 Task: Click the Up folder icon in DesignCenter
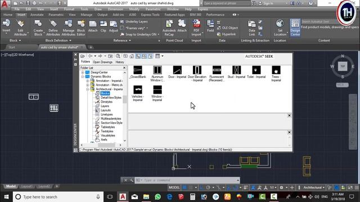(110, 56)
